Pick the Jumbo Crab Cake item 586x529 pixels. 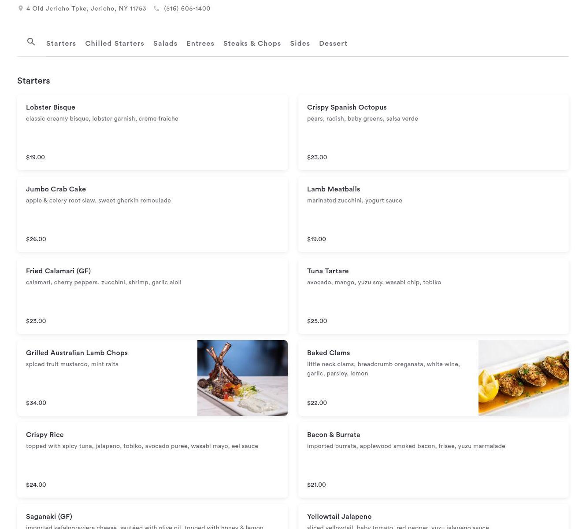pyautogui.click(x=152, y=214)
